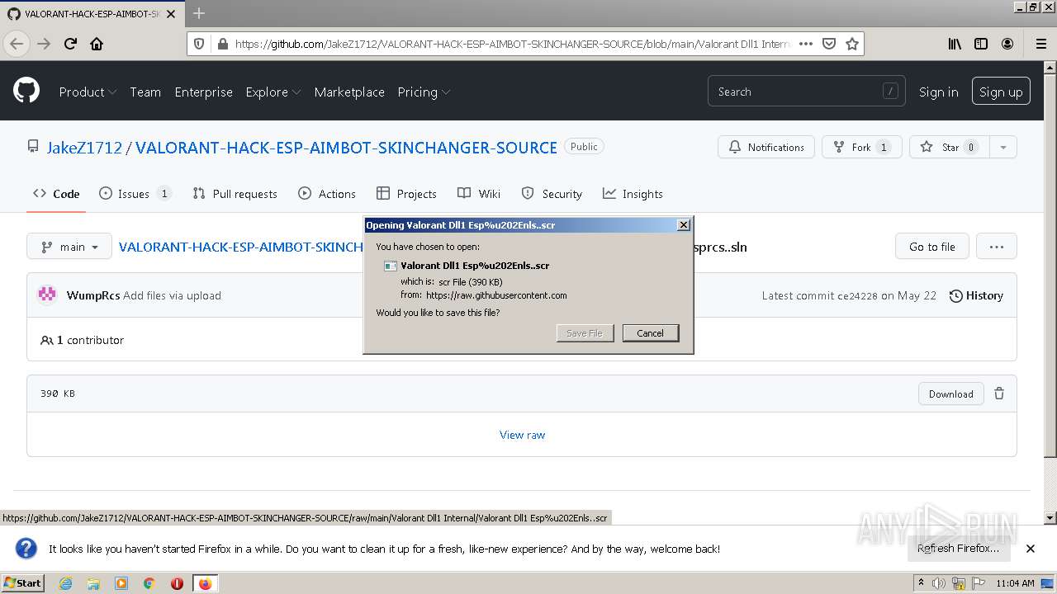Image resolution: width=1057 pixels, height=594 pixels.
Task: Open the Security tab
Action: click(x=552, y=194)
